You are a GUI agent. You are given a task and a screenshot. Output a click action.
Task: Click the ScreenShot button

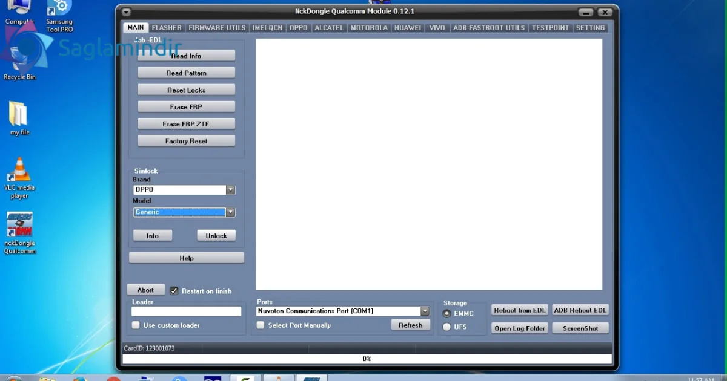pyautogui.click(x=580, y=328)
